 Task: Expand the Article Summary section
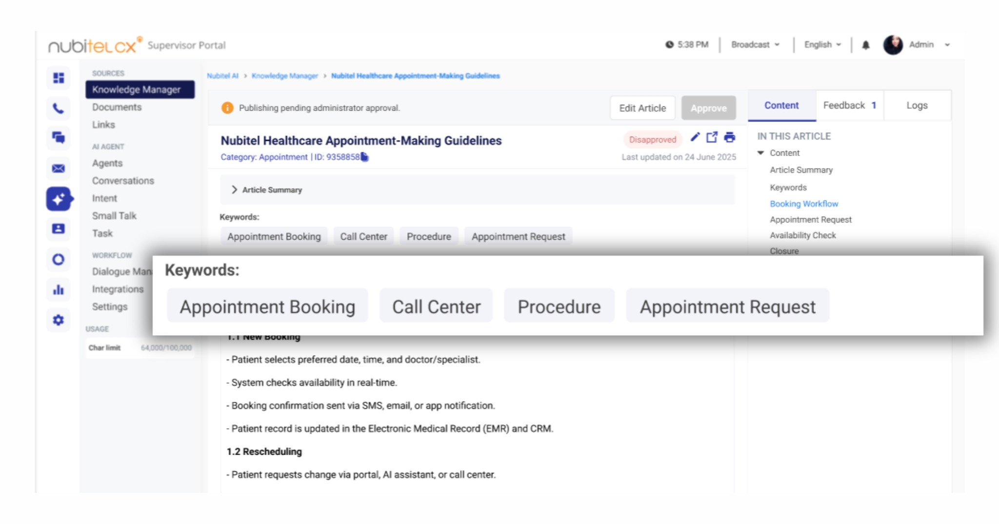coord(235,190)
